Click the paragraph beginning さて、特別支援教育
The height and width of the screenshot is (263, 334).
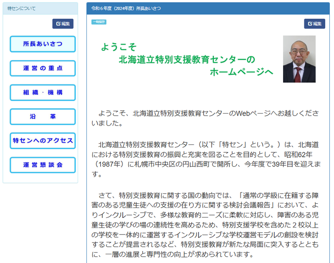tap(205, 225)
